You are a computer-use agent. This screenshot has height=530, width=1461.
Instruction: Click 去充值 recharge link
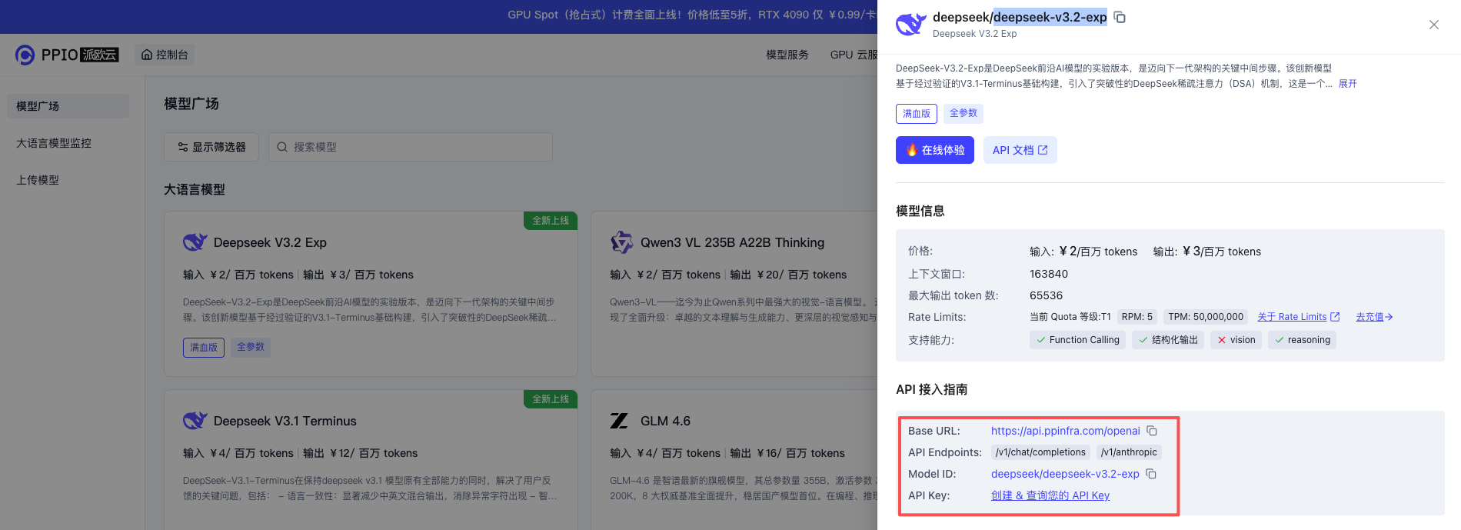(1374, 317)
